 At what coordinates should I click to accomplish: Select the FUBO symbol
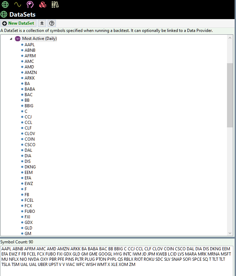point(30,211)
